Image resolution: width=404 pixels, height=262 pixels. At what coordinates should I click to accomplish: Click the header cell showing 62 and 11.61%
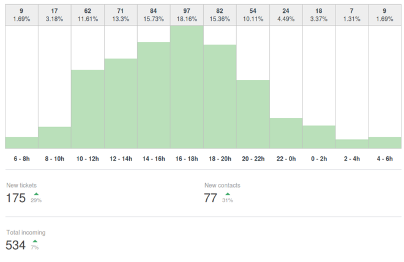(88, 14)
